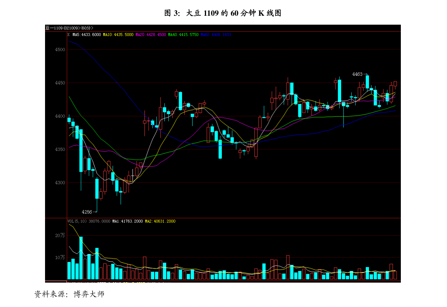Click the volume MA1 value label
This screenshot has width=447, height=307.
point(127,221)
